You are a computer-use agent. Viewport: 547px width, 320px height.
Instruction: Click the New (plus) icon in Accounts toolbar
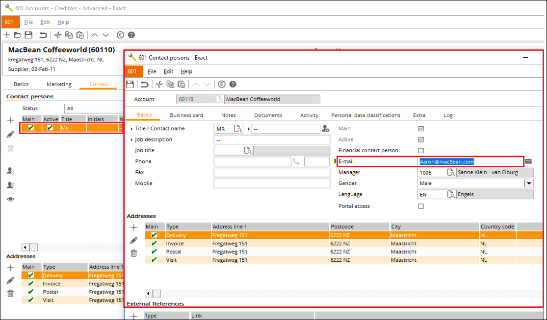point(7,35)
